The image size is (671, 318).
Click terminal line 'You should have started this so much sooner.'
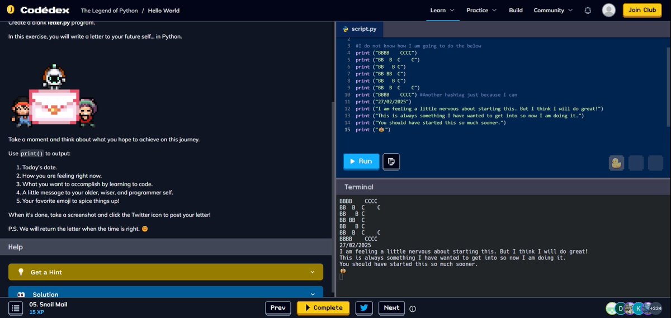409,264
